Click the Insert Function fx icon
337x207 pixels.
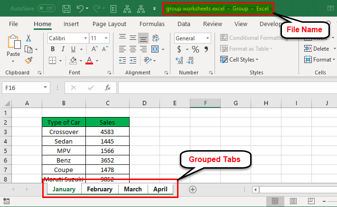click(x=108, y=88)
